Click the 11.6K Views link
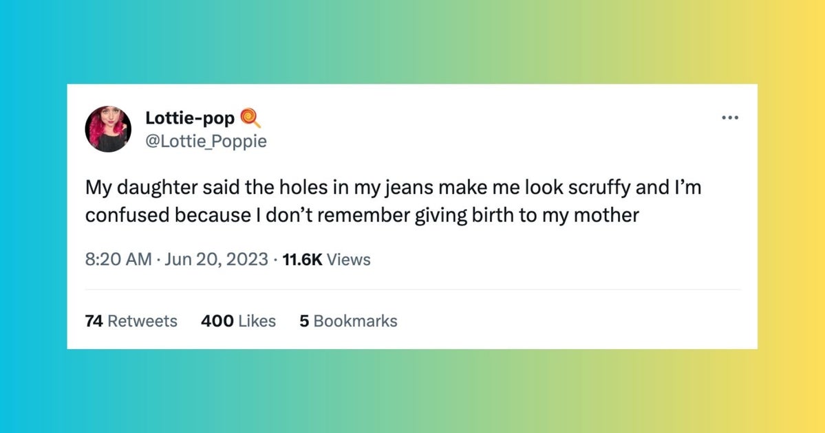The width and height of the screenshot is (825, 433). tap(303, 259)
